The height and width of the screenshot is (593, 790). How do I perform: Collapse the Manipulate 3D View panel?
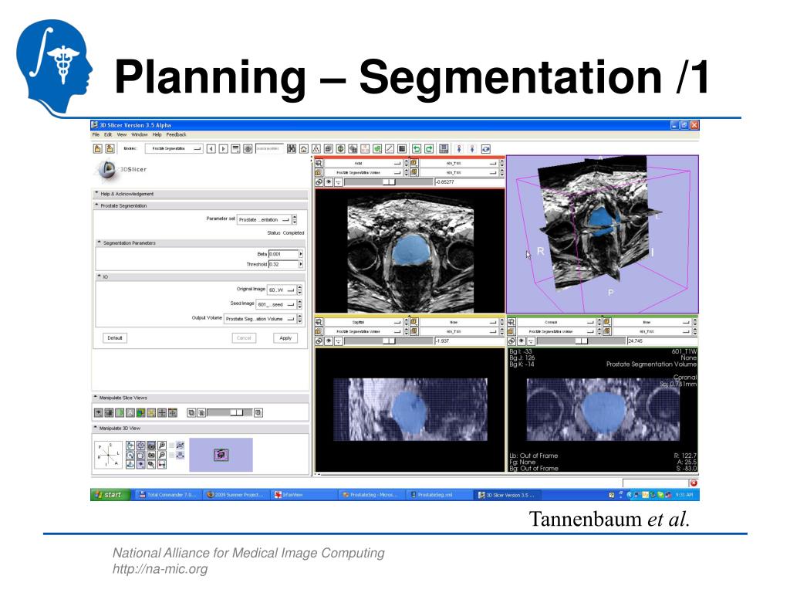(x=95, y=428)
